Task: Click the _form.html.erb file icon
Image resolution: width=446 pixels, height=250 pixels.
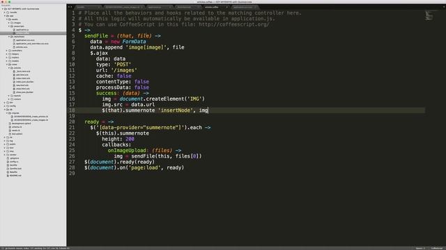Action: [14, 72]
